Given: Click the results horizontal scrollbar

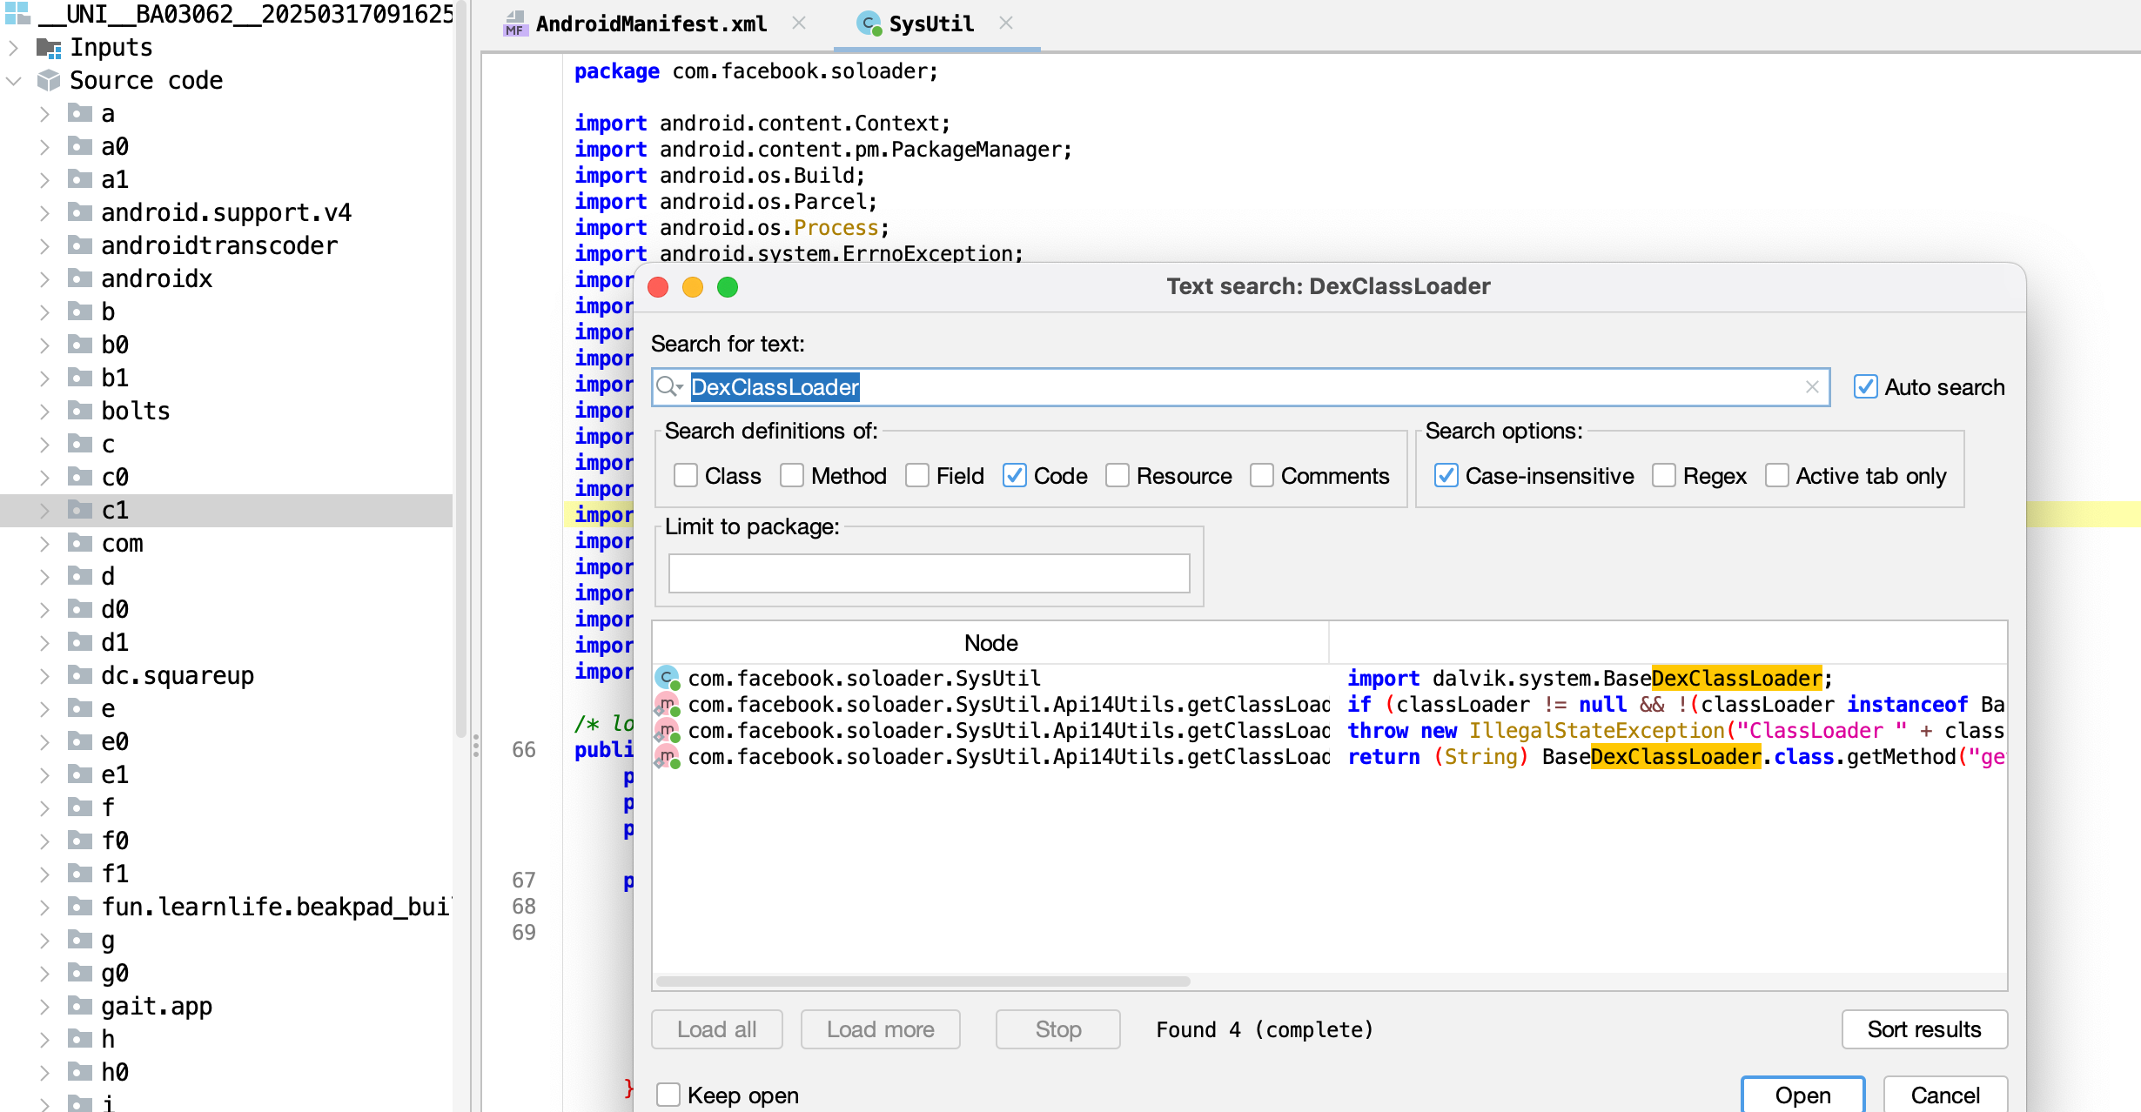Looking at the screenshot, I should point(923,981).
